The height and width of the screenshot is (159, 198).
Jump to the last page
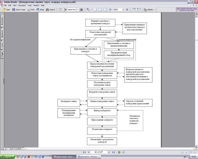113,152
